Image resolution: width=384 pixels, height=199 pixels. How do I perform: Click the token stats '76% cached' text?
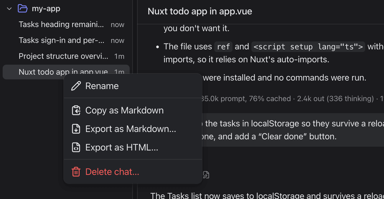(x=270, y=98)
